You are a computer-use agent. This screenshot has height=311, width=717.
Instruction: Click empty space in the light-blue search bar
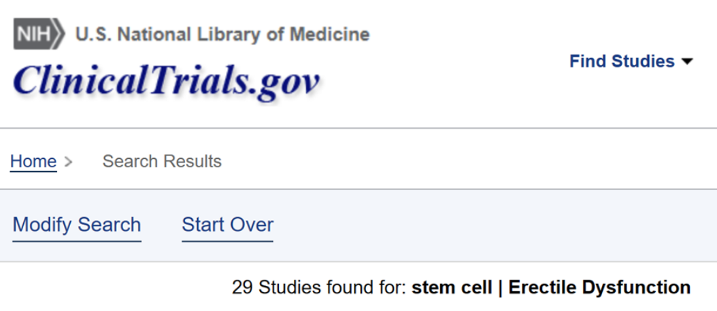tap(476, 225)
